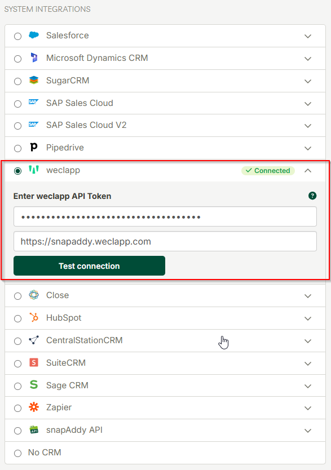Select the No CRM radio button

(17, 453)
